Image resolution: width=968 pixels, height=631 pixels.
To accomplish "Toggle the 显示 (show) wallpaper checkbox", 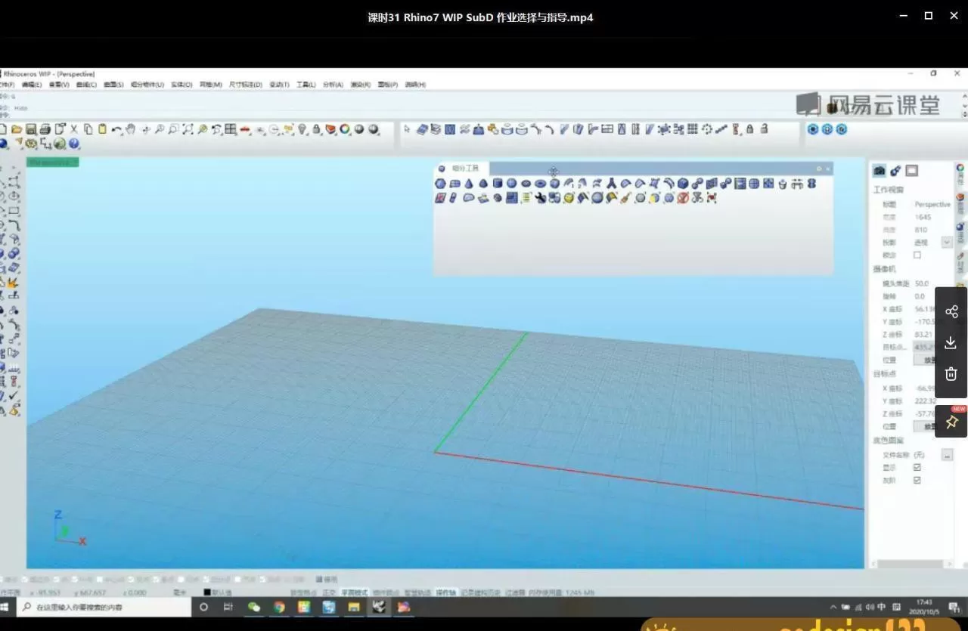I will (x=917, y=468).
